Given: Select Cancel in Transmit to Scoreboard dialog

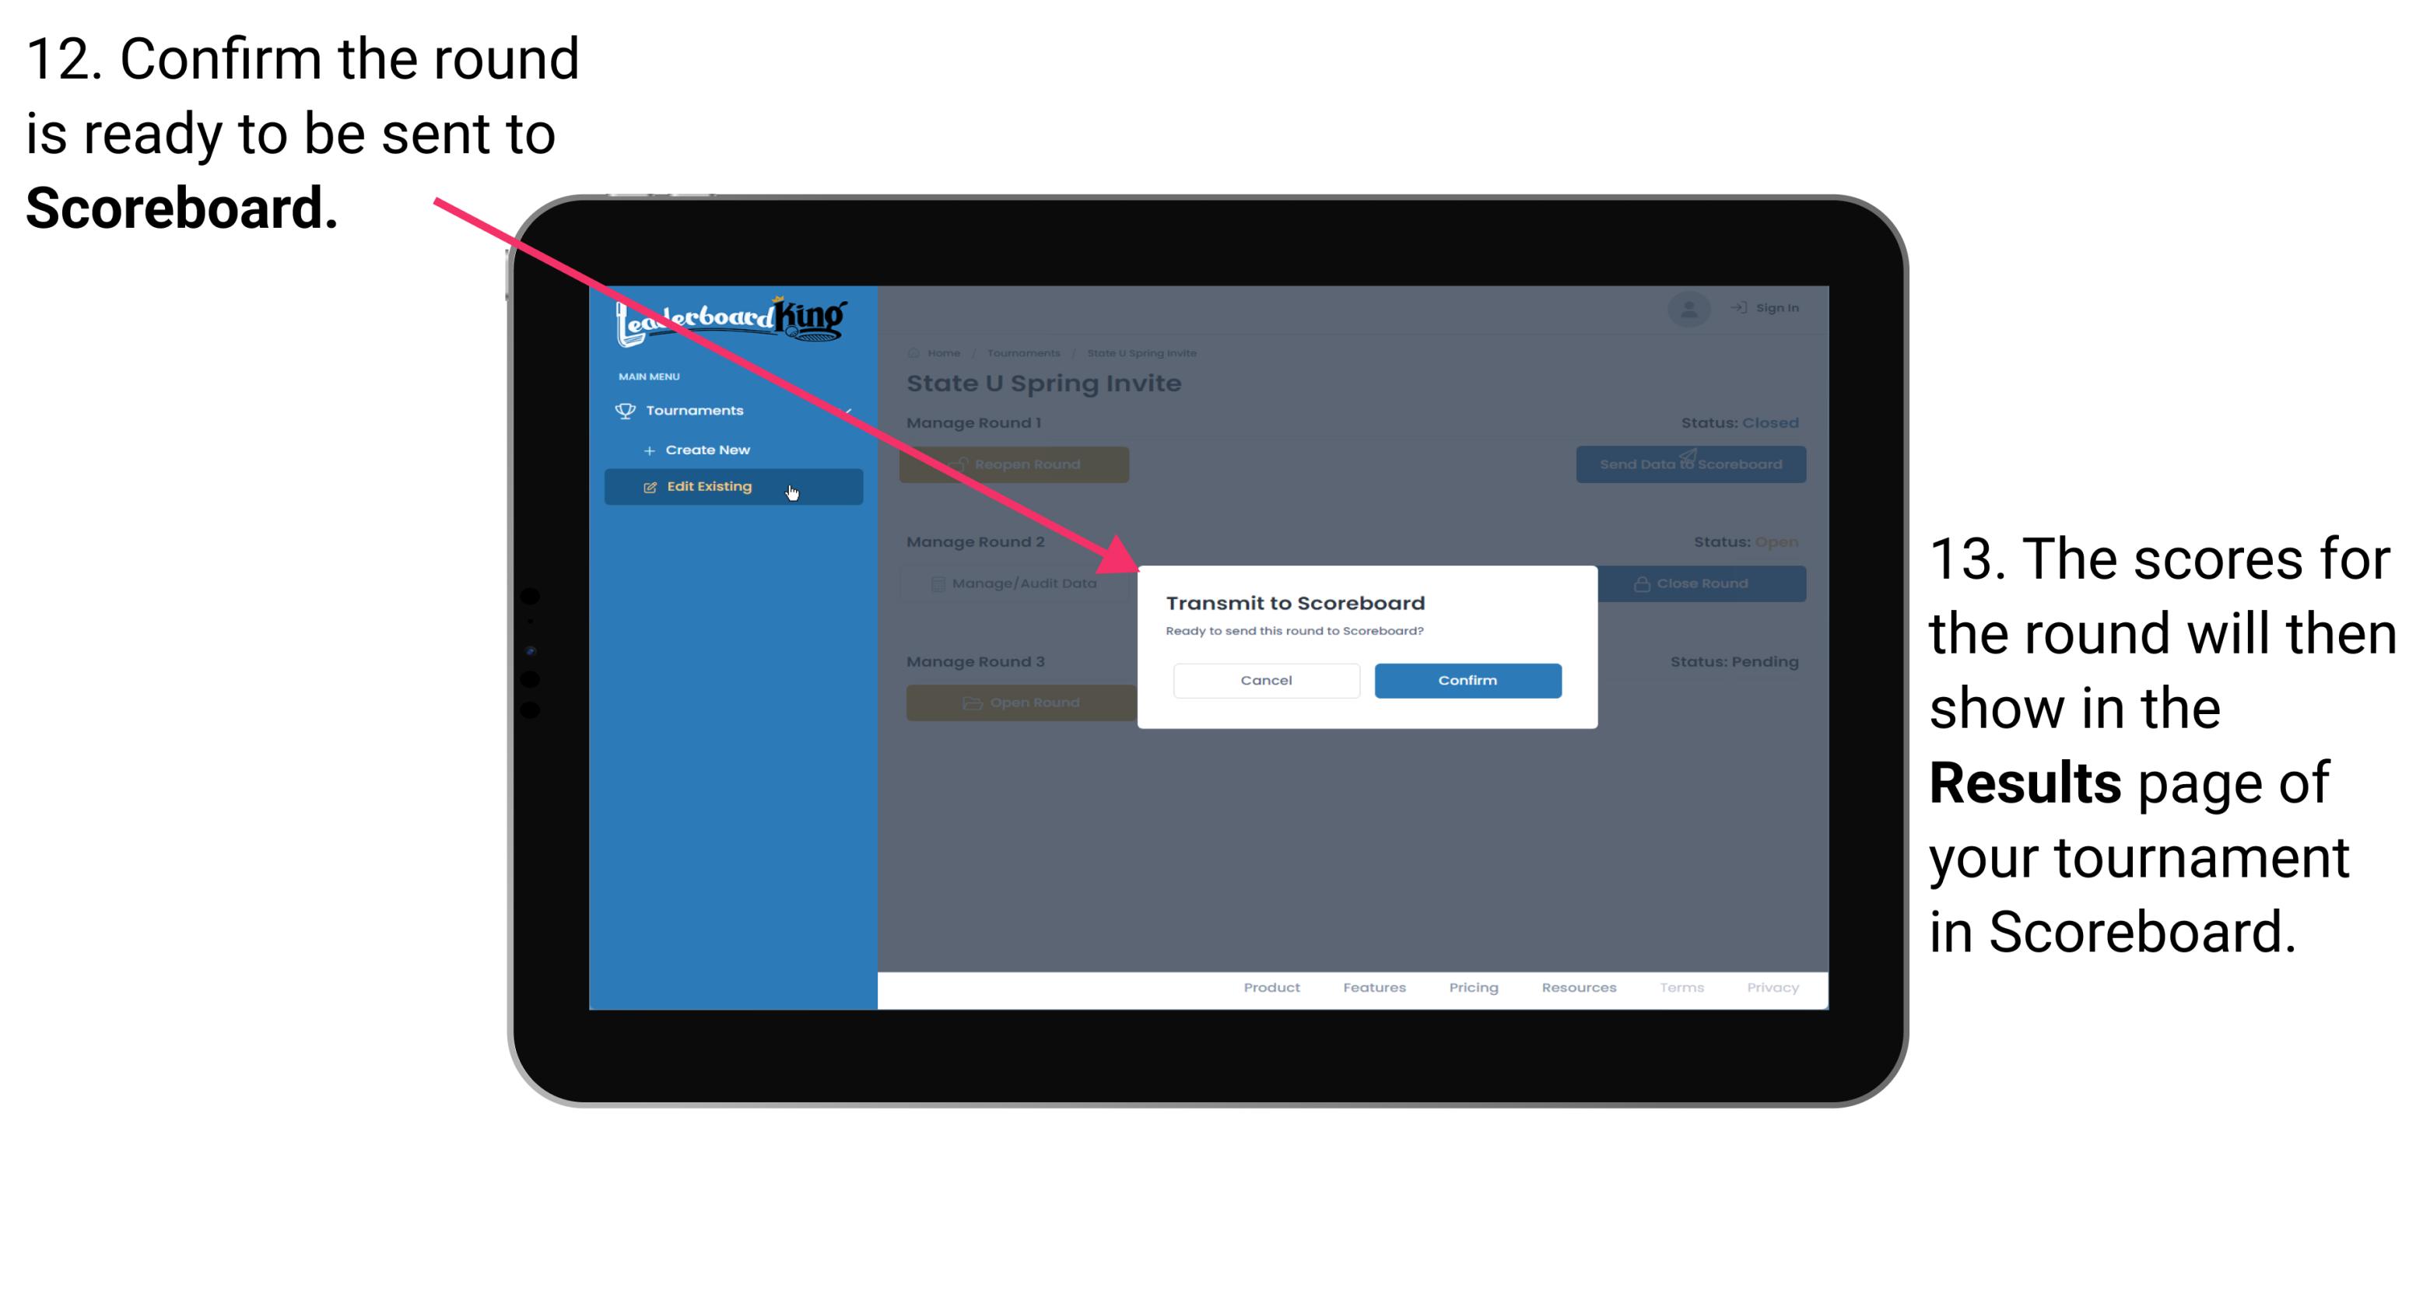Looking at the screenshot, I should coord(1266,680).
